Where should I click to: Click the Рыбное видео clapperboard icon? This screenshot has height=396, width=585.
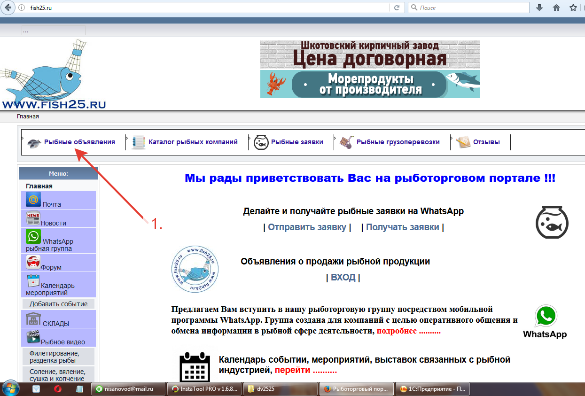click(33, 337)
